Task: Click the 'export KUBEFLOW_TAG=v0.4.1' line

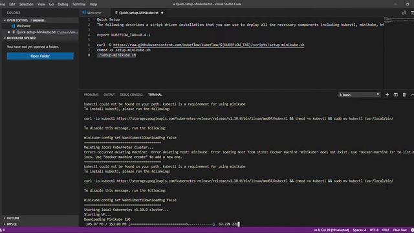Action: coord(124,35)
